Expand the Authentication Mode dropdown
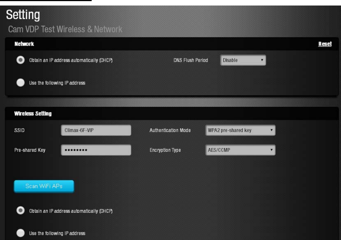 [x=240, y=130]
